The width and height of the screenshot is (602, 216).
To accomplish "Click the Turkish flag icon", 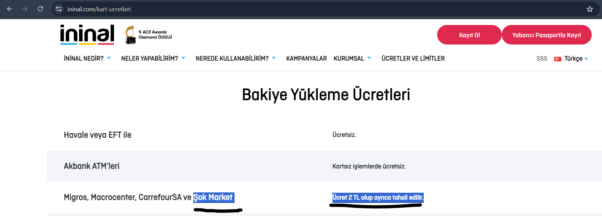I will [558, 59].
